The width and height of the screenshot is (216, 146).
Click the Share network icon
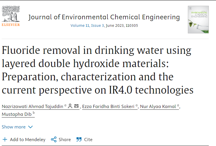tap(54, 139)
